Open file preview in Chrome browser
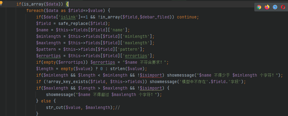This screenshot has height=116, width=288. pos(259,7)
